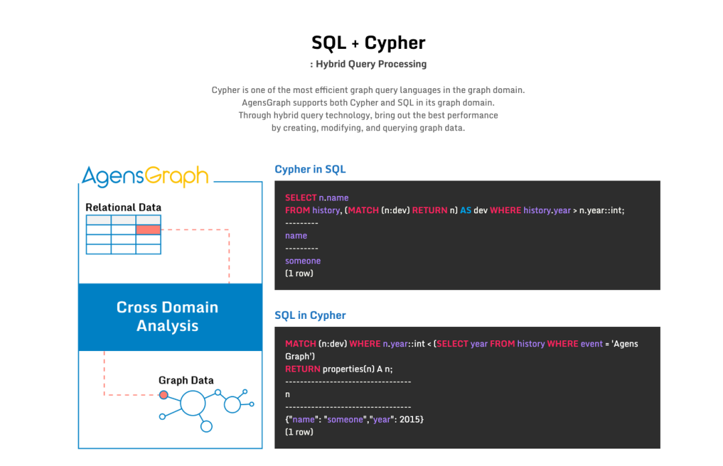Viewport: 723px width, 466px height.
Task: Open the Cypher in SQL section header
Action: pos(310,169)
